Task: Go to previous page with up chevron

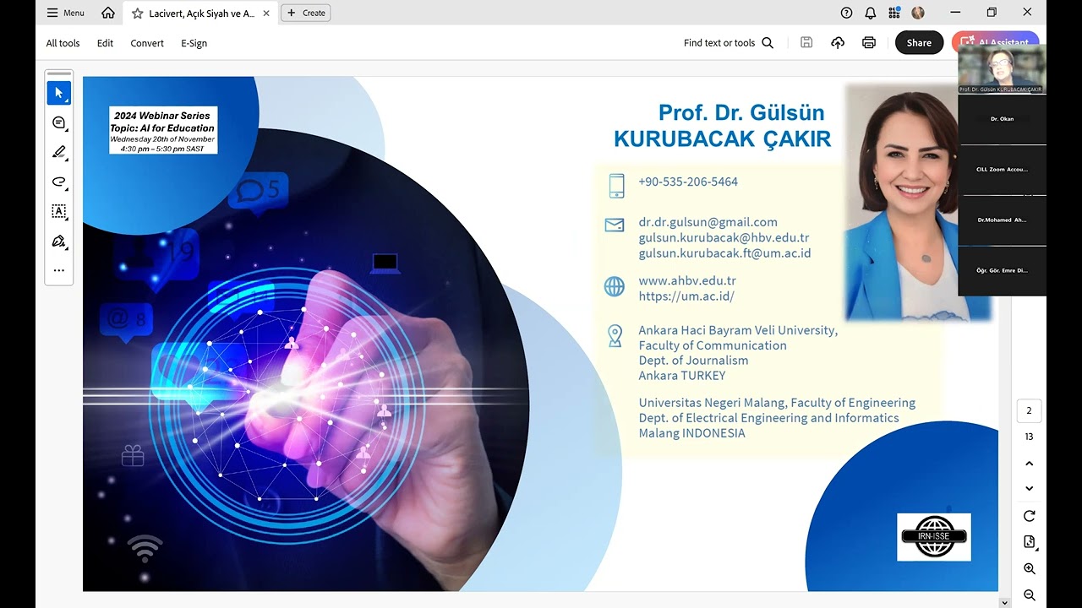Action: coord(1029,464)
